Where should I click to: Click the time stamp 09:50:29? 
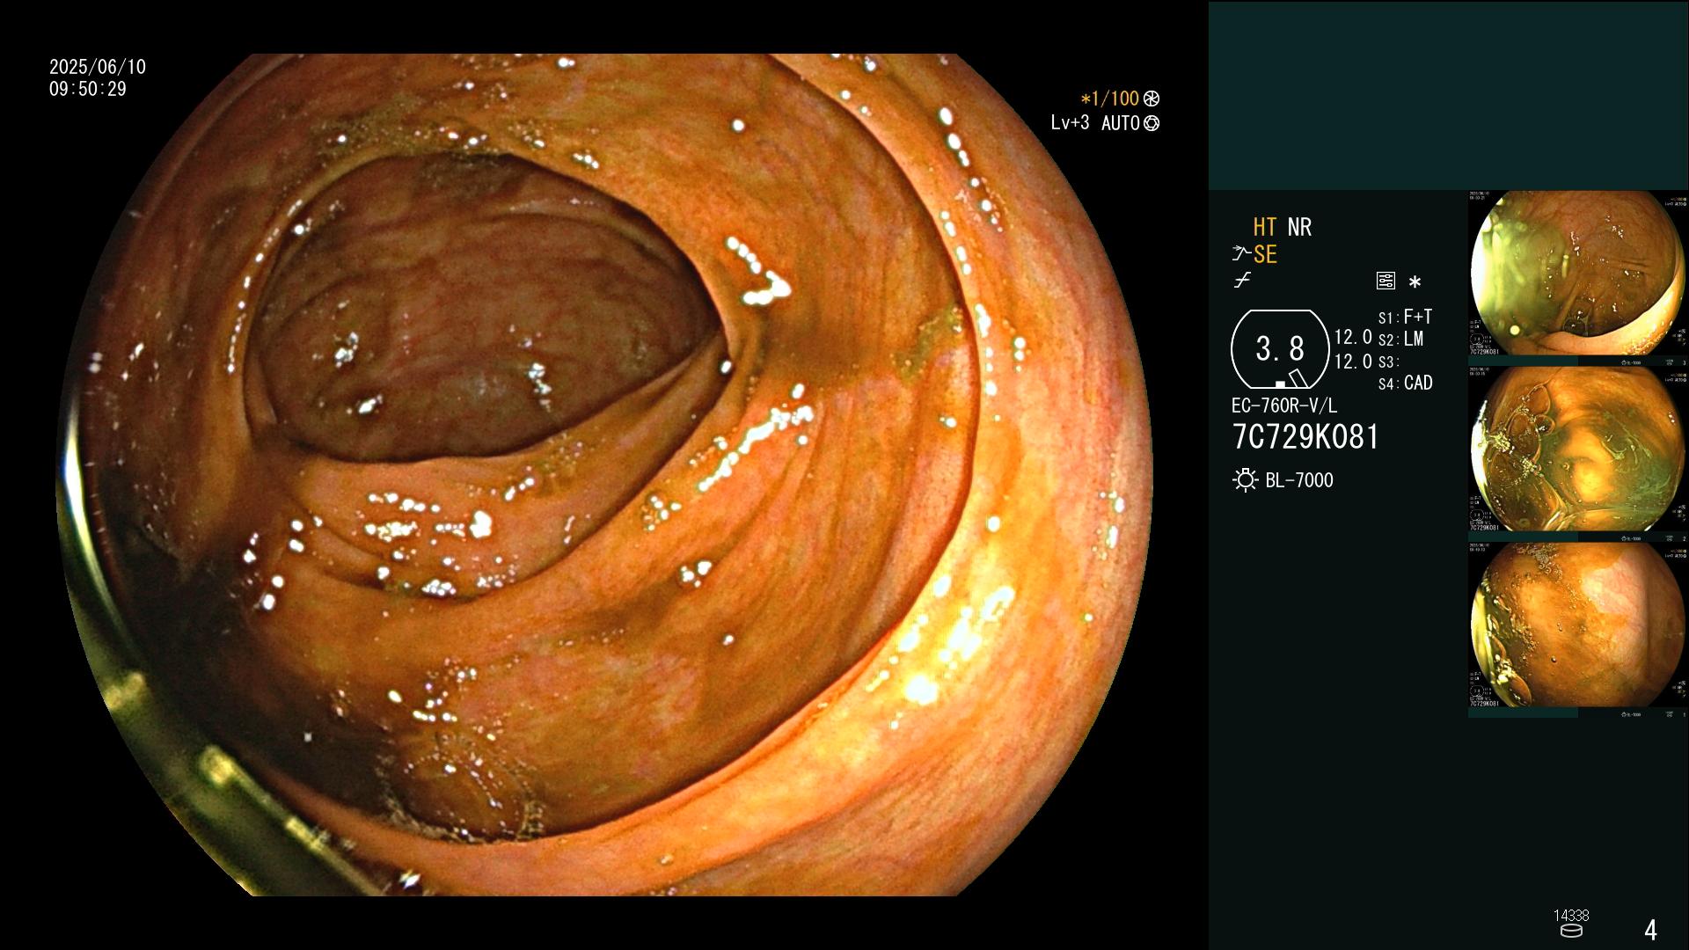coord(88,89)
